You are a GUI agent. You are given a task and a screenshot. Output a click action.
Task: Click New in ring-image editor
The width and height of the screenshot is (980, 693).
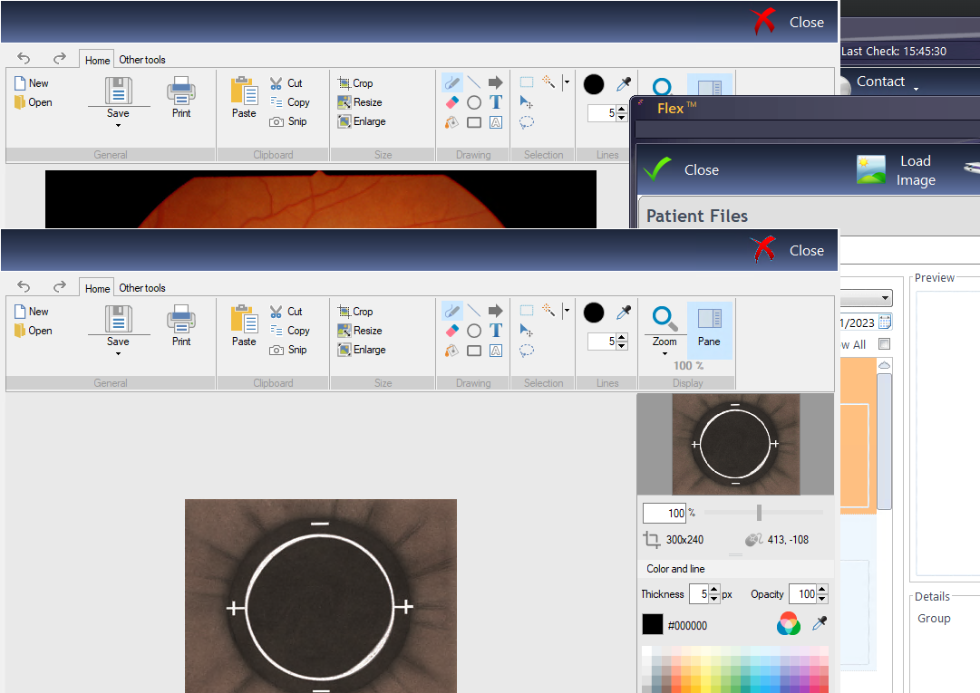point(31,311)
